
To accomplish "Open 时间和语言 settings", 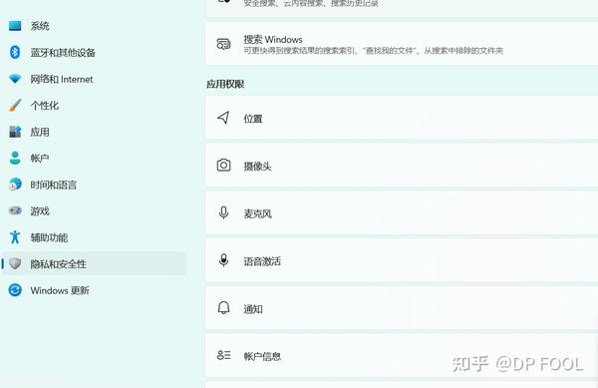I will [94, 185].
